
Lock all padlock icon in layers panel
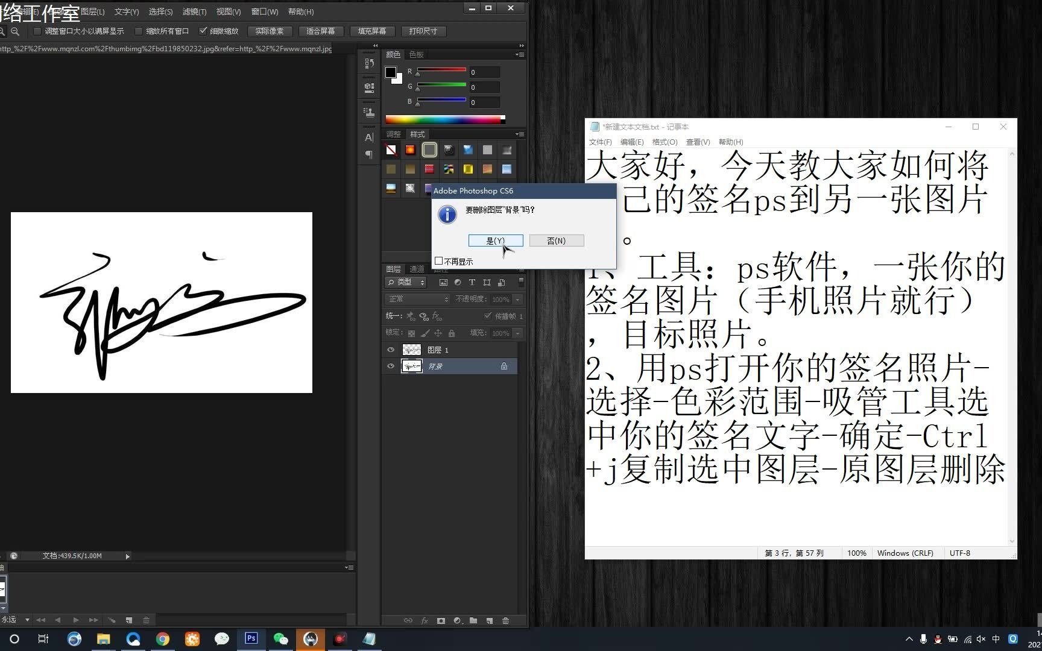click(451, 333)
